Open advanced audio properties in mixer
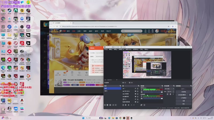 pyautogui.click(x=142, y=105)
